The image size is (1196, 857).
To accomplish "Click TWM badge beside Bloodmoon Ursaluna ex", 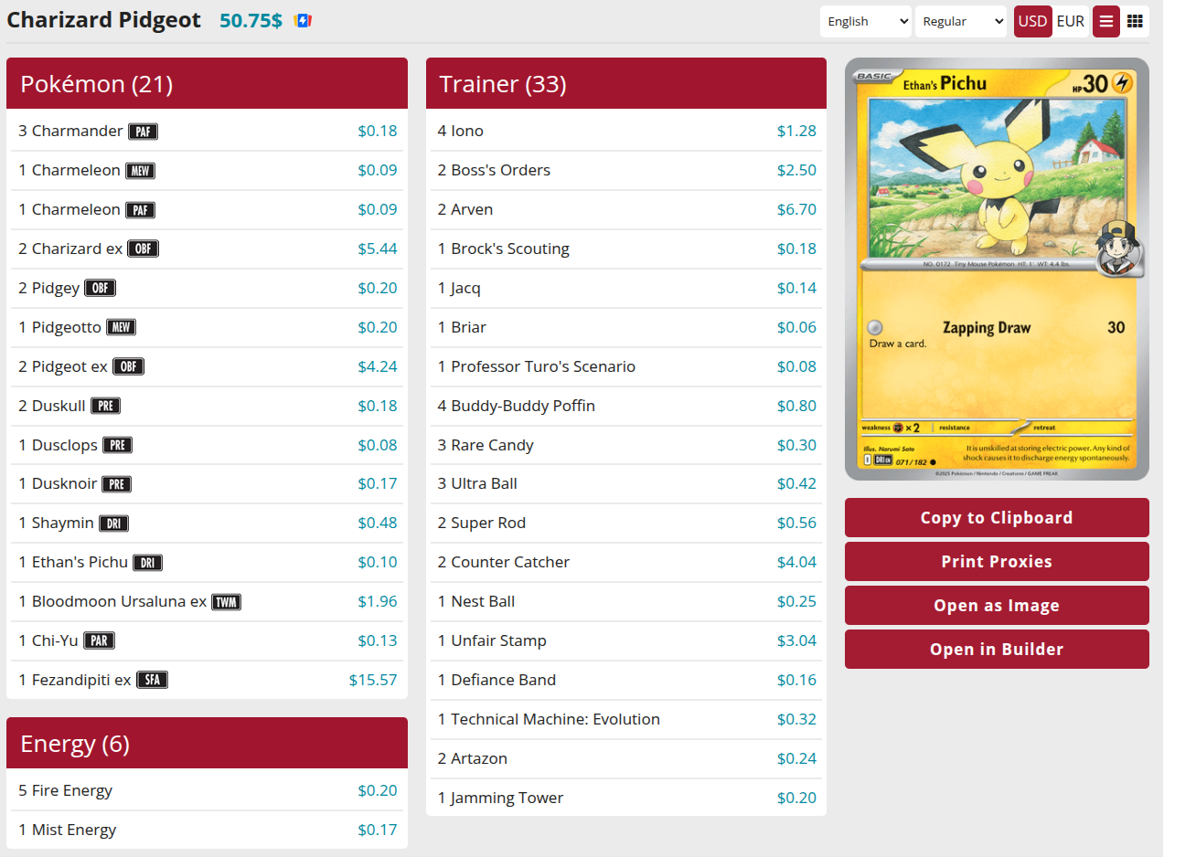I will click(x=227, y=602).
